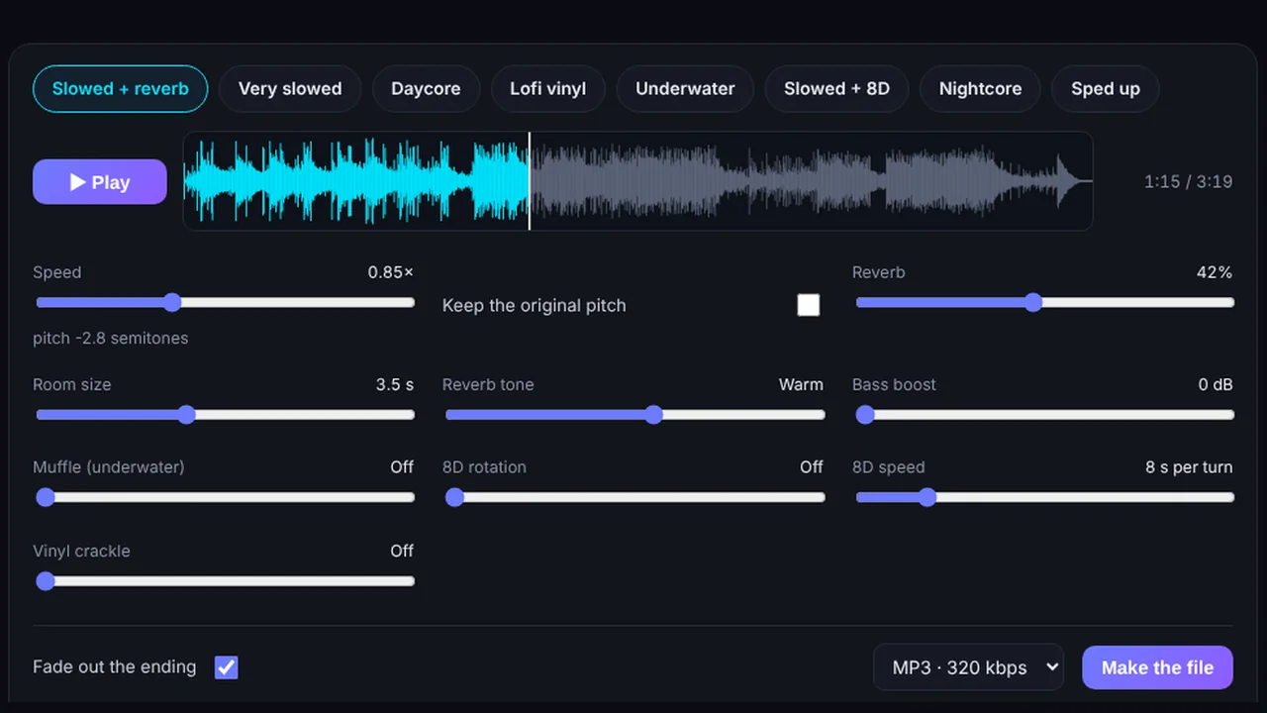Choose the Sped up preset

(x=1106, y=88)
